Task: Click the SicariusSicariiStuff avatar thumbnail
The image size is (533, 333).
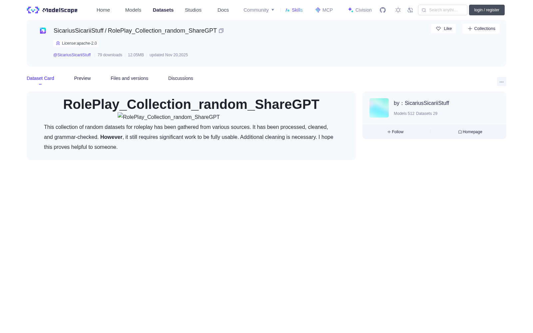Action: 379,108
